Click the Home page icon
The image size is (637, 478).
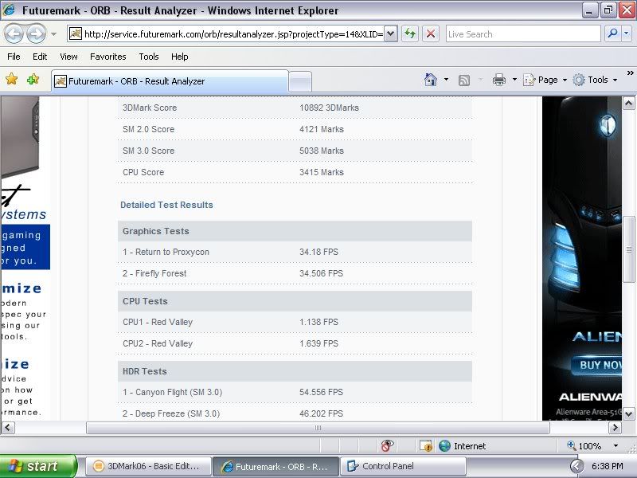pyautogui.click(x=431, y=80)
